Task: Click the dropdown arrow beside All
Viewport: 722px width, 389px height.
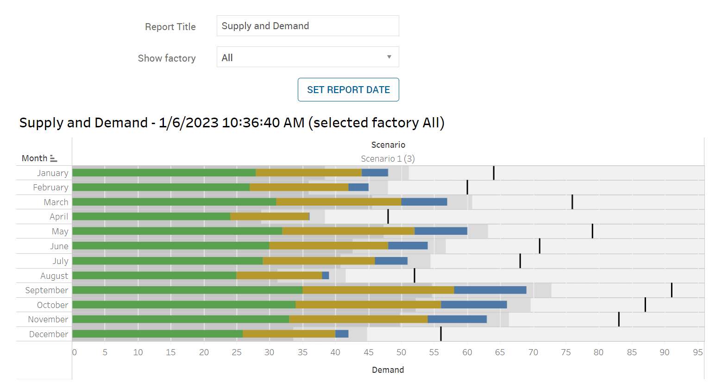Action: click(x=389, y=57)
